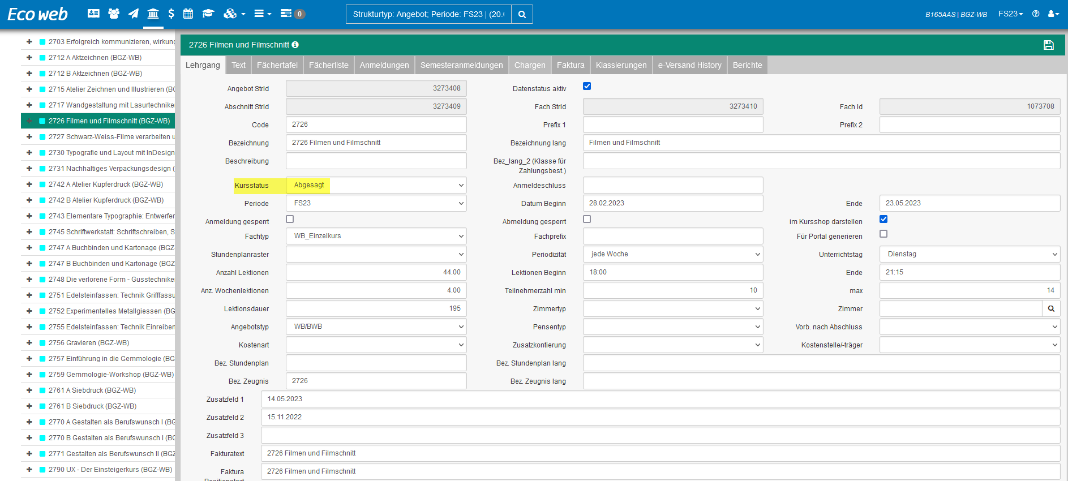This screenshot has height=481, width=1068.
Task: Select 2752 Experimentelles Metallgiessen in tree
Action: 111,311
